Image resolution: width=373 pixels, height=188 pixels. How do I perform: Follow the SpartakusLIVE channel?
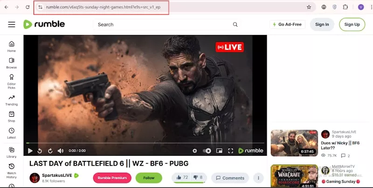[149, 178]
